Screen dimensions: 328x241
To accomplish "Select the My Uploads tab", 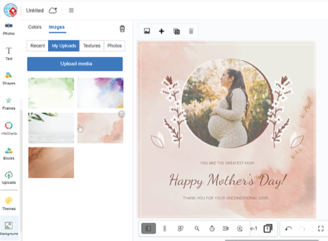I will pyautogui.click(x=64, y=46).
